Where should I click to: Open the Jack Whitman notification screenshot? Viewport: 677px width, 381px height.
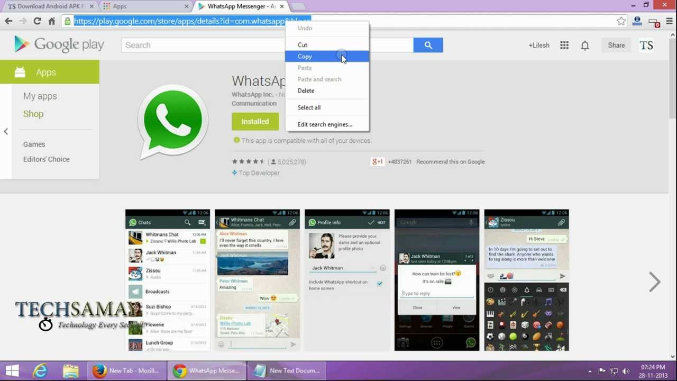[437, 280]
